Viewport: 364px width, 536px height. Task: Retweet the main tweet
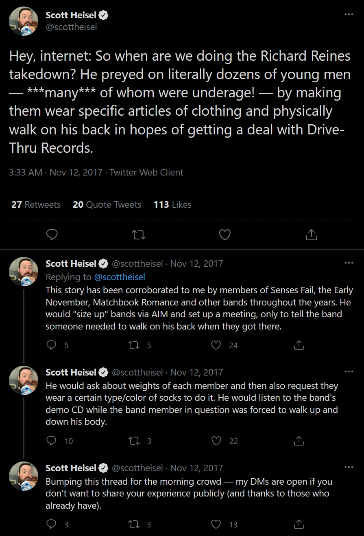[139, 235]
